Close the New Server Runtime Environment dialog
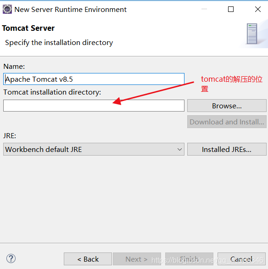The width and height of the screenshot is (268, 269). (258, 9)
